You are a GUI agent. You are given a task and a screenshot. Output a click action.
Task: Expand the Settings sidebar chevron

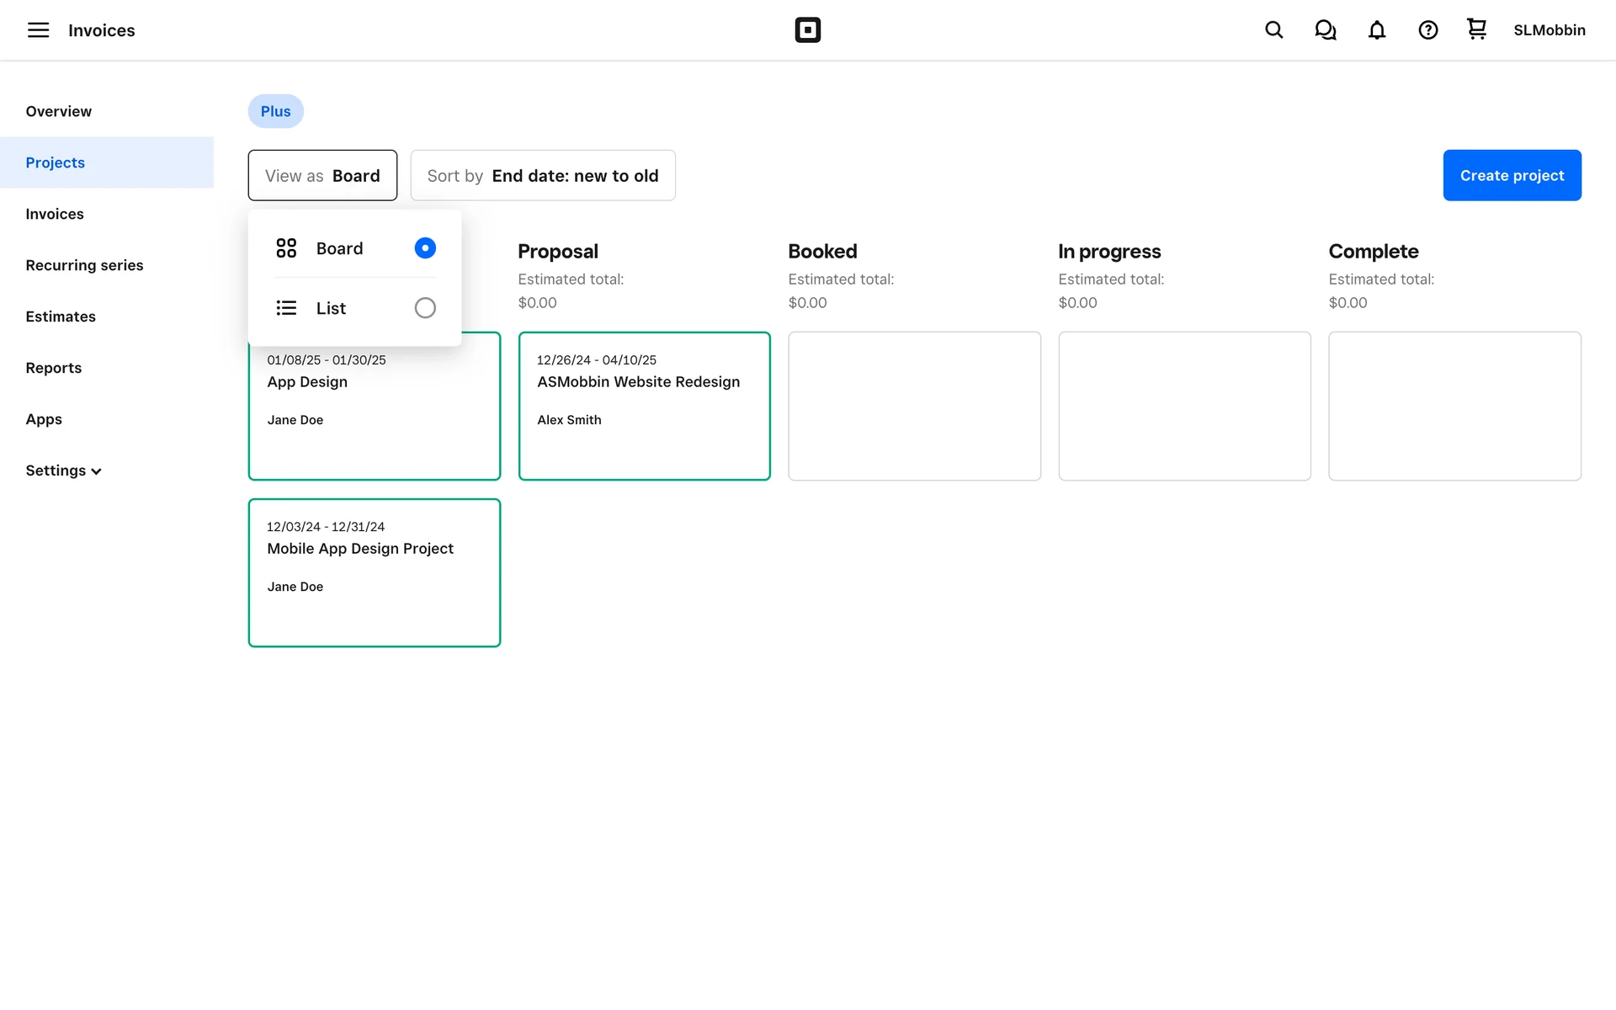[97, 471]
